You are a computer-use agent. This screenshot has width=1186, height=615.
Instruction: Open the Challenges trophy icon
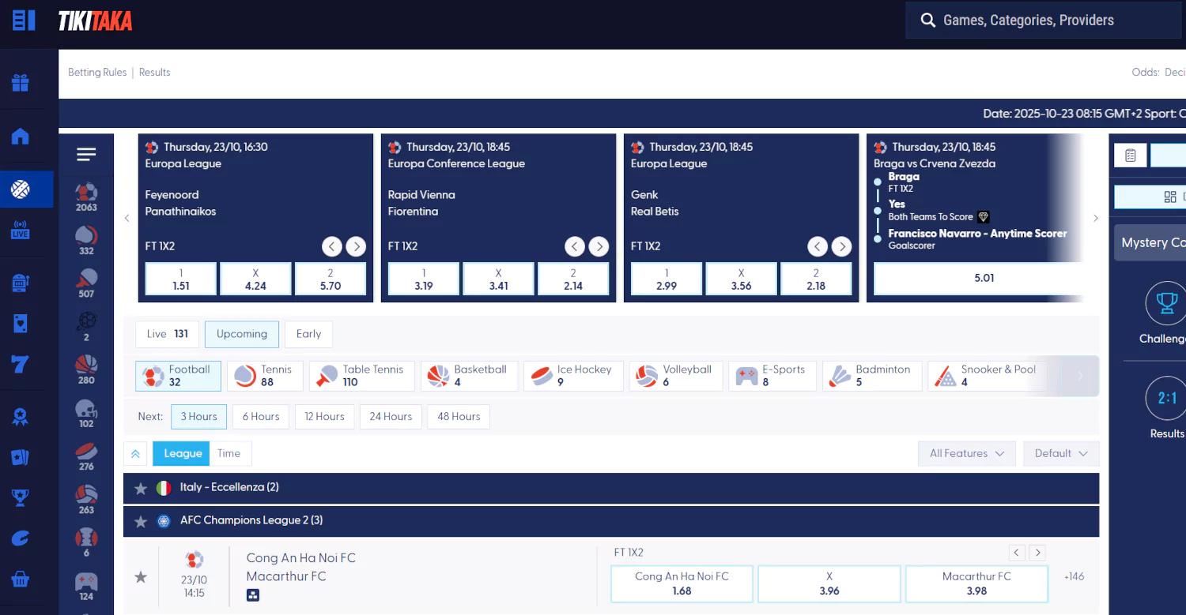coord(1167,304)
